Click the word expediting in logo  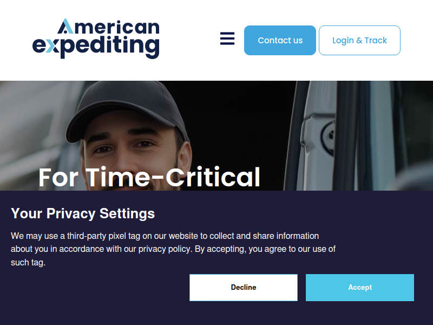tap(96, 47)
